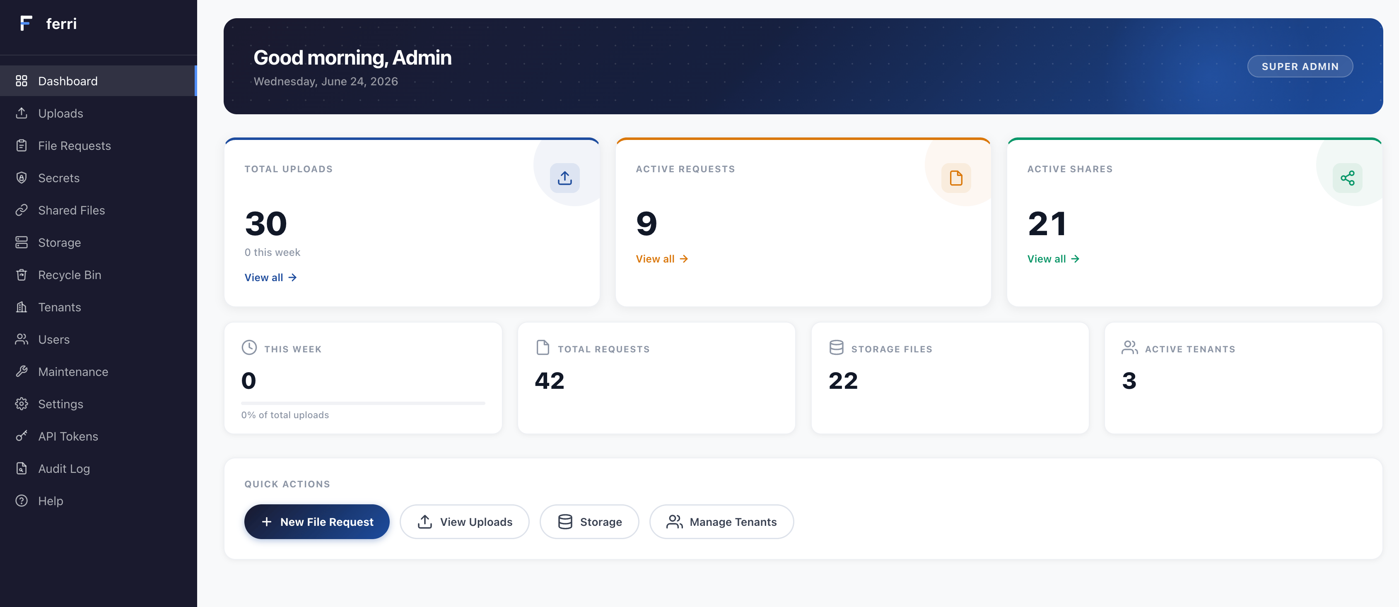The width and height of the screenshot is (1399, 607).
Task: Click the Storage Files count 22
Action: click(843, 381)
